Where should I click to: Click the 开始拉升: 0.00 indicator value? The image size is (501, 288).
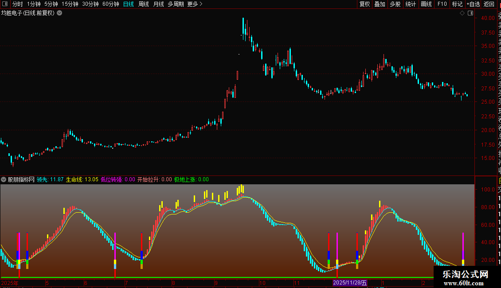pyautogui.click(x=155, y=179)
